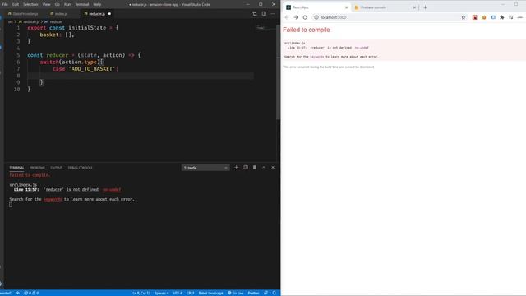Kill terminal with trash icon
526x296 pixels.
pos(255,167)
